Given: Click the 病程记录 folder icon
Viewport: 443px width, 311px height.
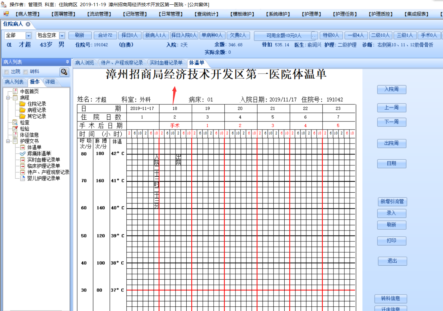Looking at the screenshot, I should 22,110.
